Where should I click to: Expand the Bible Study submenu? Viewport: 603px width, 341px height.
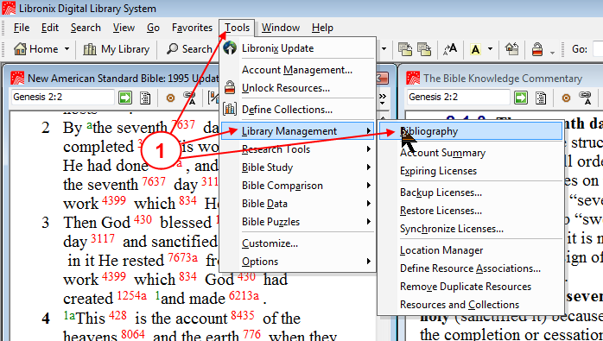[298, 167]
